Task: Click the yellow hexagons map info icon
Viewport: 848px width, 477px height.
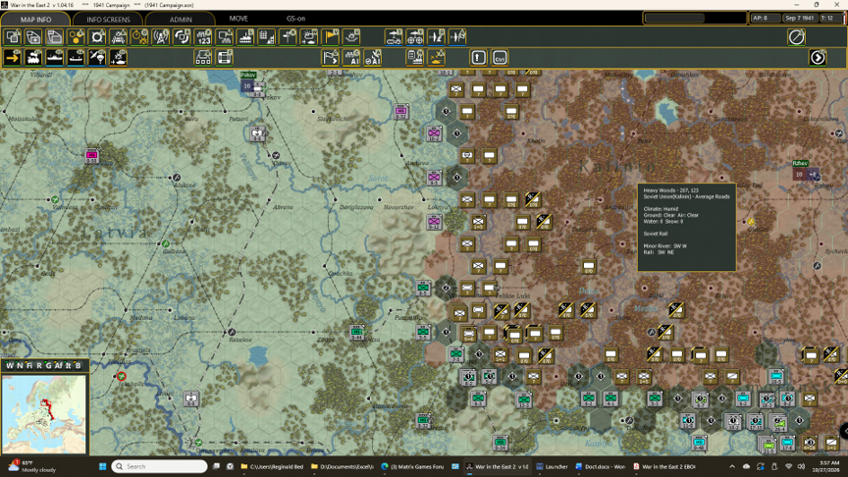Action: point(76,37)
